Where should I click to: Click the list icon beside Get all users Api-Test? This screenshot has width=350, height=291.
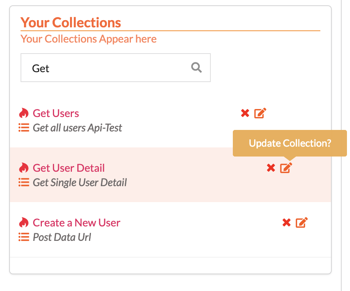(24, 128)
